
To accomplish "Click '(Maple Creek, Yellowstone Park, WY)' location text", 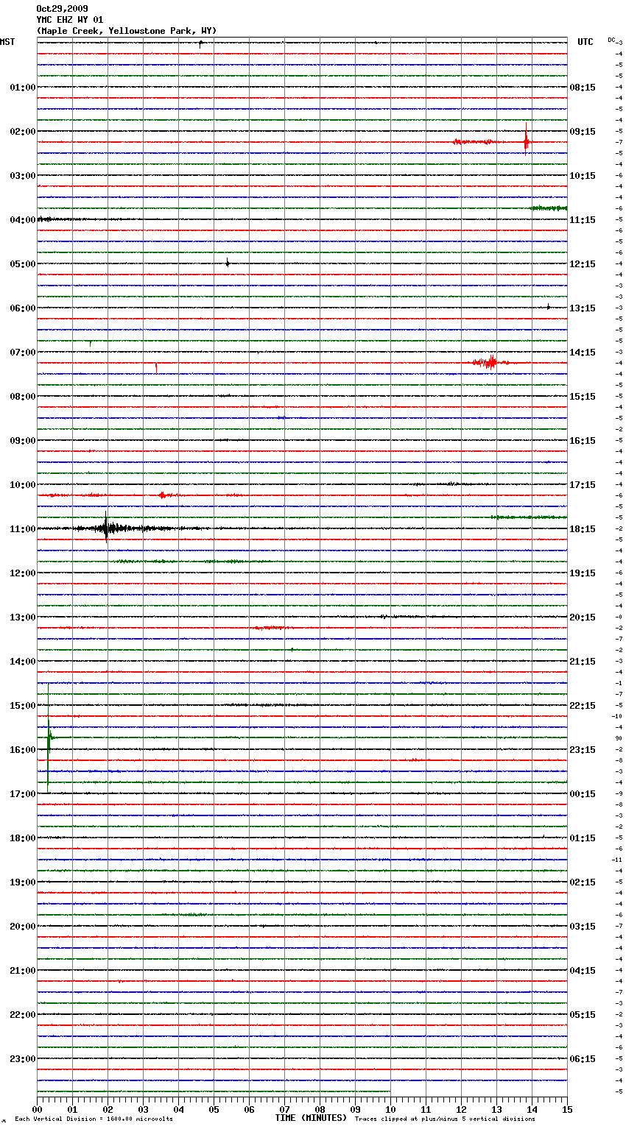I will click(x=127, y=31).
